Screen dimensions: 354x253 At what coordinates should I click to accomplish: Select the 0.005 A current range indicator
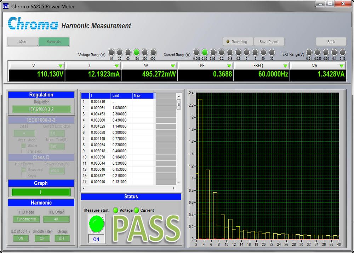[196, 53]
